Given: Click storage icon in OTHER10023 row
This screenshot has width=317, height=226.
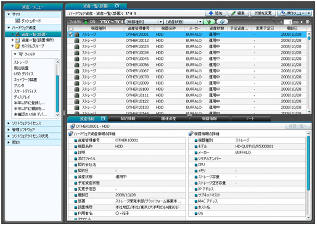Looking at the screenshot, I should coord(76,47).
